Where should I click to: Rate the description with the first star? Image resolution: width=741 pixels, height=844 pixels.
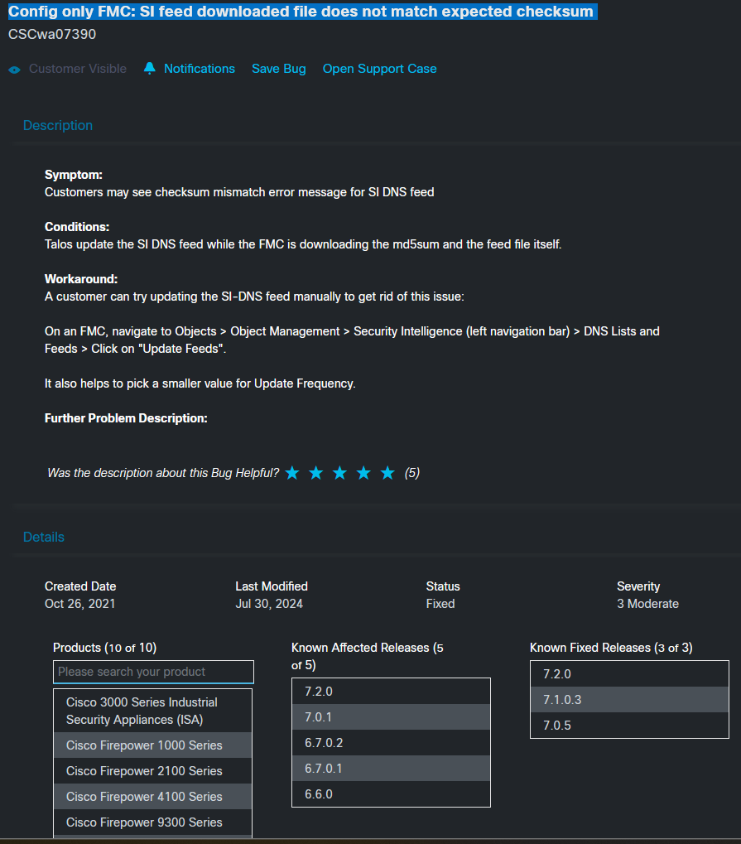[291, 472]
